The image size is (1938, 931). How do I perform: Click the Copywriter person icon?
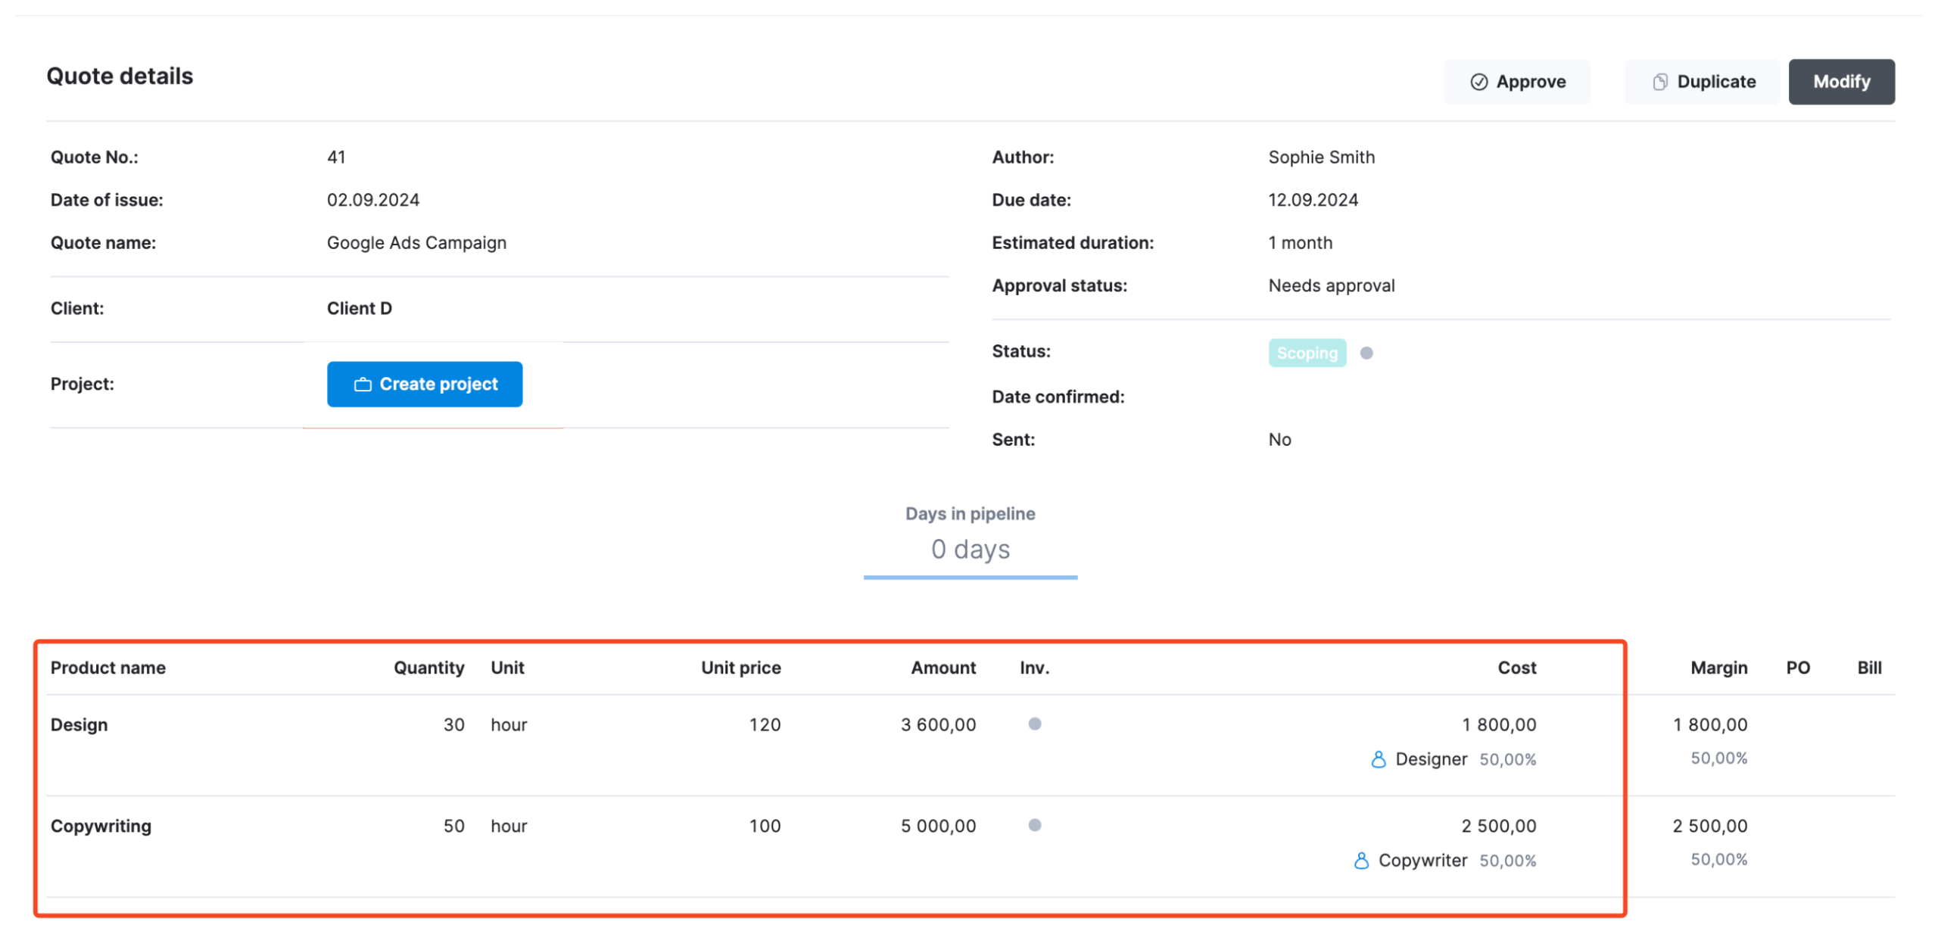coord(1360,861)
